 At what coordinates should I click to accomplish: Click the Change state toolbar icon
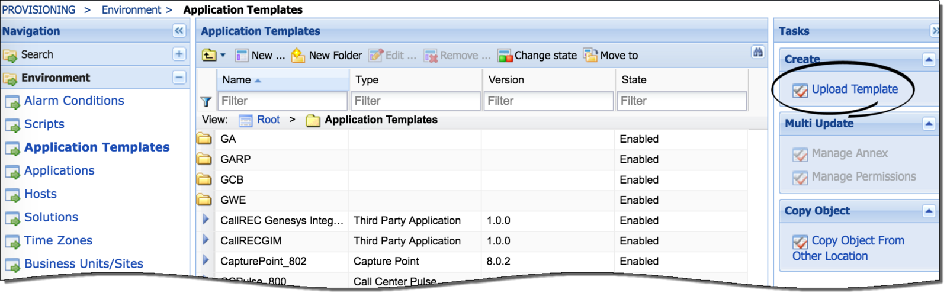[505, 56]
